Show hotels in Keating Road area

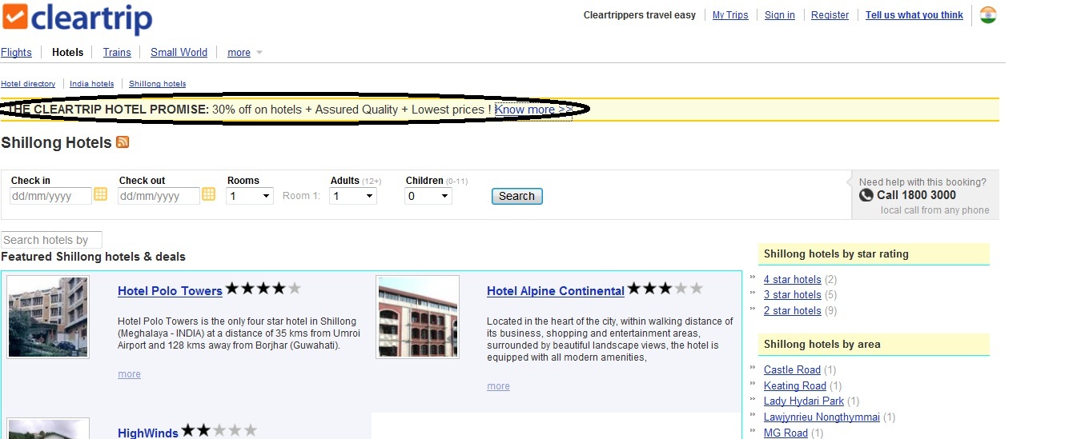pyautogui.click(x=795, y=386)
